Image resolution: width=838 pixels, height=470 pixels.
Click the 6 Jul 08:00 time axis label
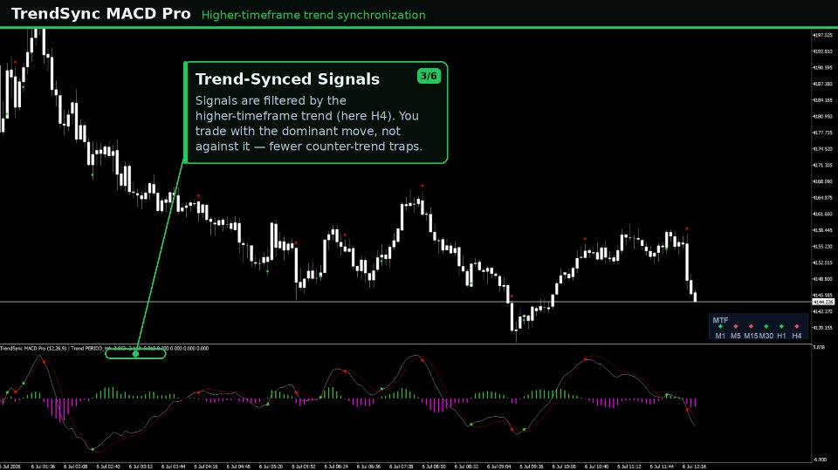tap(434, 467)
